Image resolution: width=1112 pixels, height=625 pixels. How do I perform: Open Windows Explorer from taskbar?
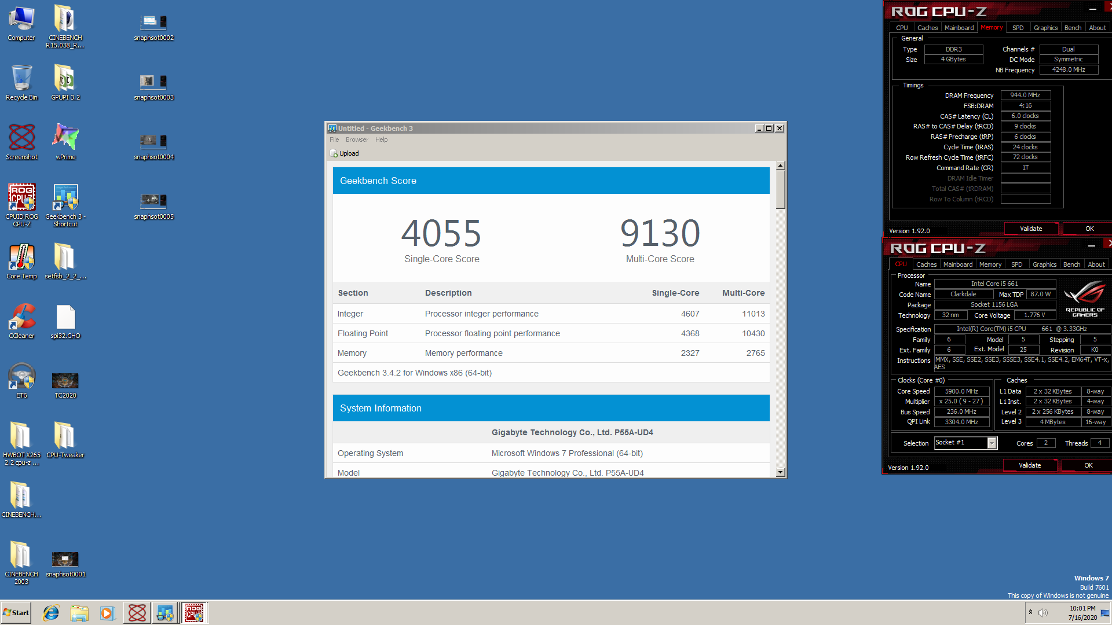click(79, 613)
